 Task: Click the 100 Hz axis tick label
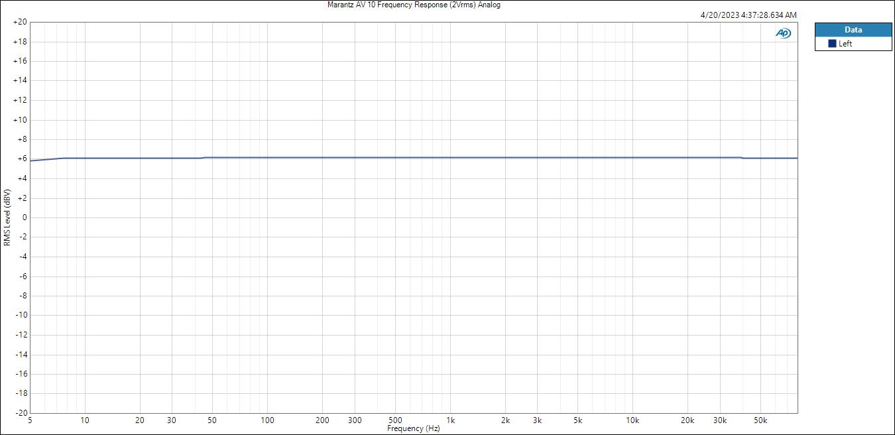pyautogui.click(x=267, y=420)
